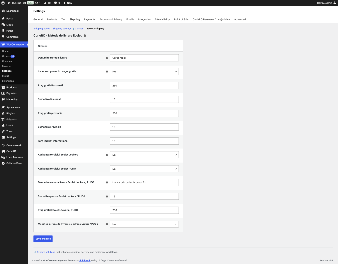Click the WordPress logo icon
Image resolution: width=338 pixels, height=264 pixels.
point(3,3)
